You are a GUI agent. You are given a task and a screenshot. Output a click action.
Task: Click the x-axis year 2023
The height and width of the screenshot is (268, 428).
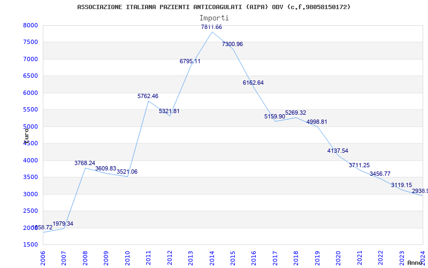coord(402,258)
